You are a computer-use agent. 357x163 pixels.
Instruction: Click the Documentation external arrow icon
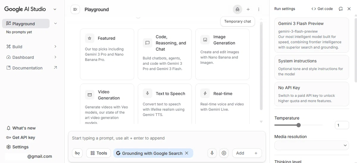55,68
